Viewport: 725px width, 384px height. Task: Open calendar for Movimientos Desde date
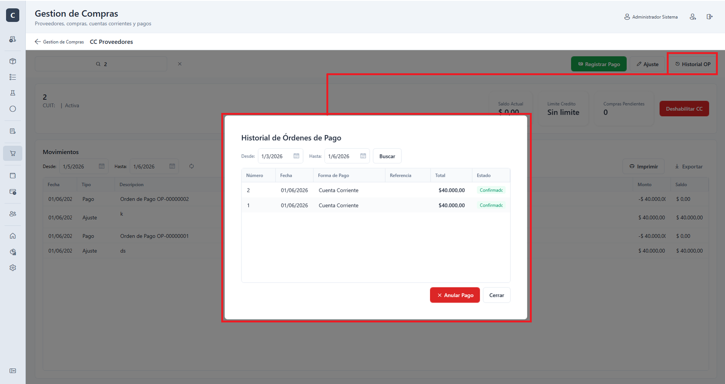pyautogui.click(x=101, y=166)
